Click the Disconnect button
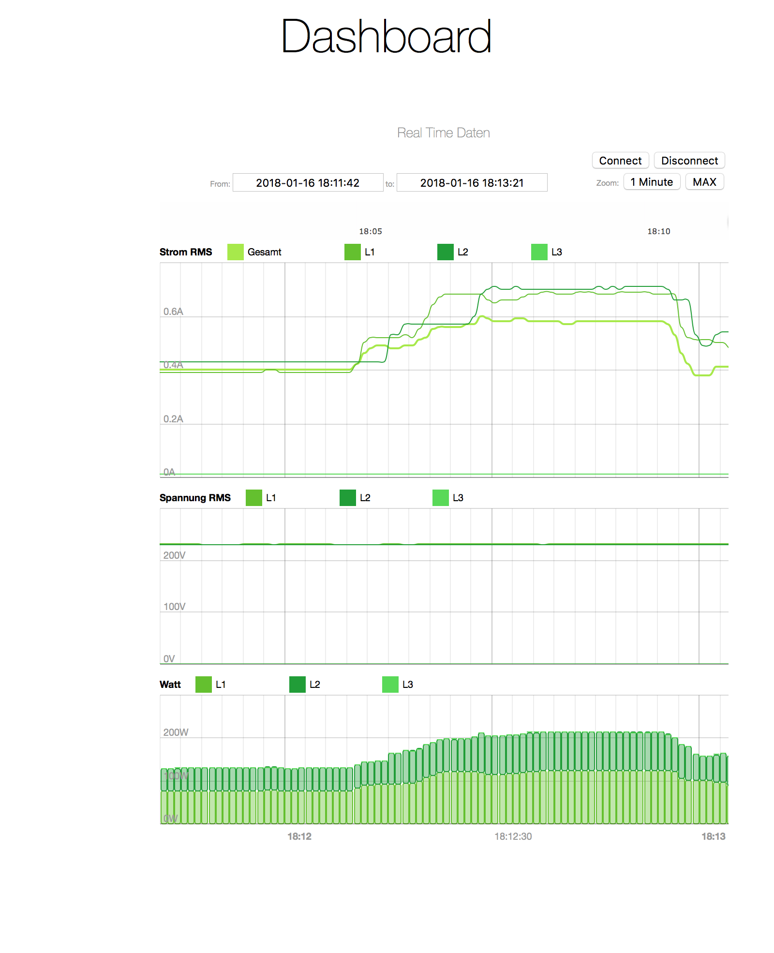The width and height of the screenshot is (774, 953). pyautogui.click(x=689, y=161)
